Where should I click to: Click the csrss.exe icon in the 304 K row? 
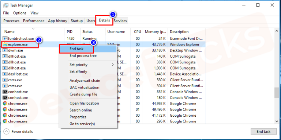[x=5, y=86]
